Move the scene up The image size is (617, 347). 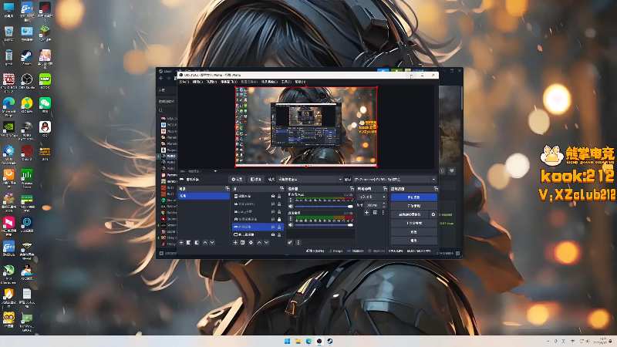coord(204,242)
